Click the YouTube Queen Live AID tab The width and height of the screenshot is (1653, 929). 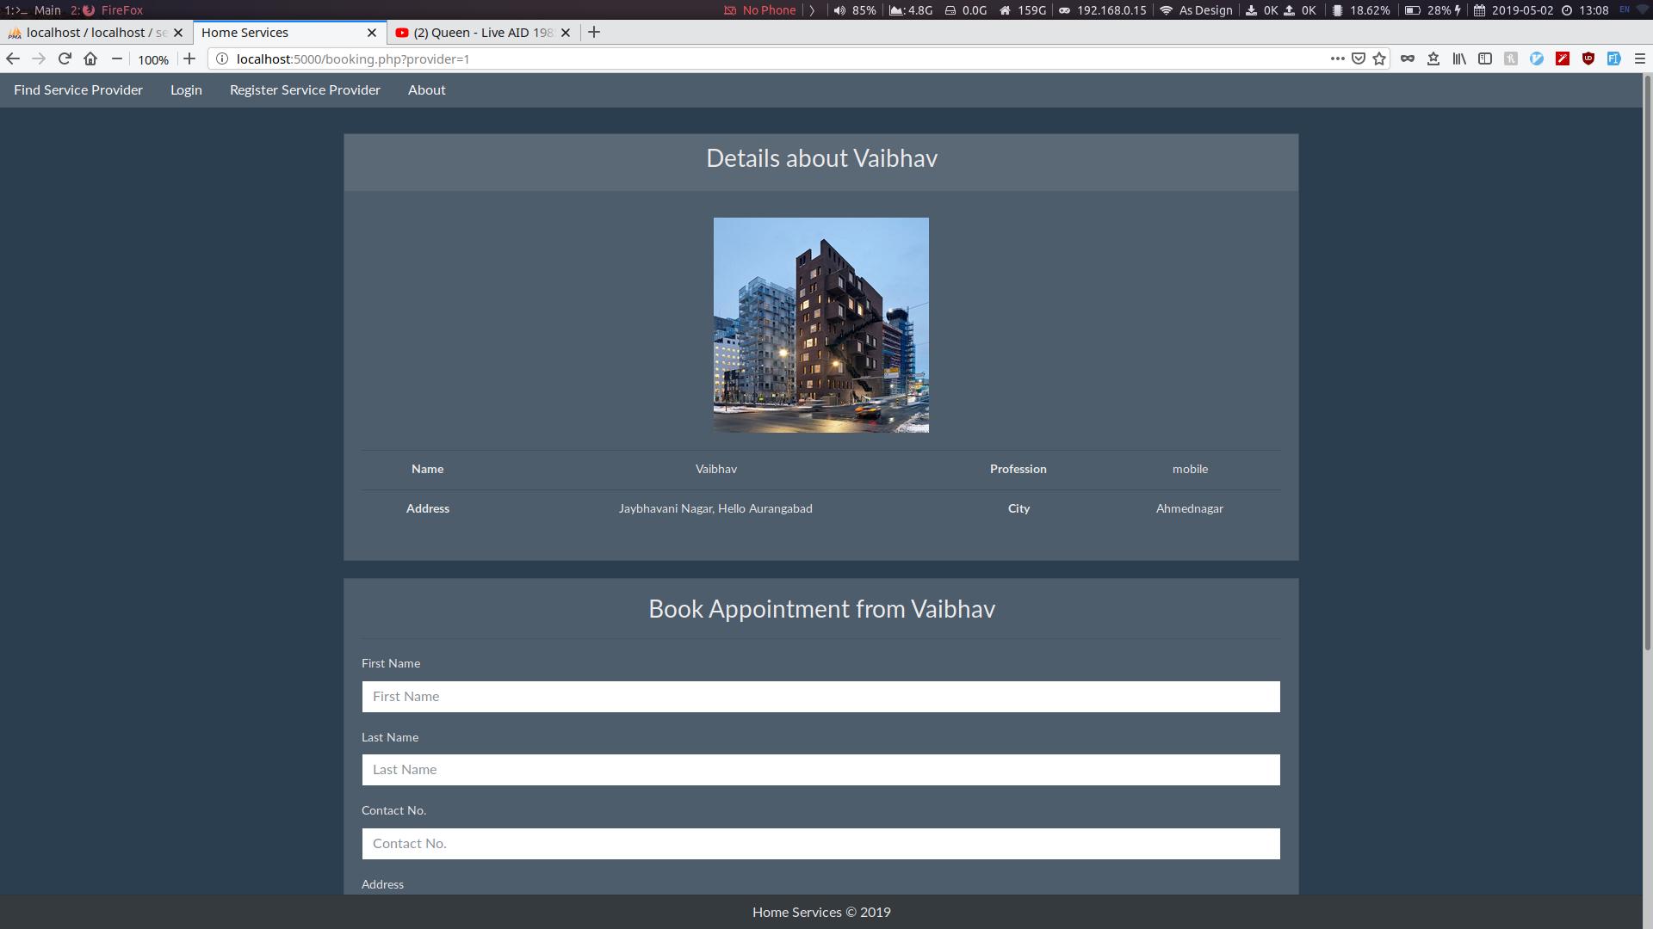pyautogui.click(x=479, y=32)
